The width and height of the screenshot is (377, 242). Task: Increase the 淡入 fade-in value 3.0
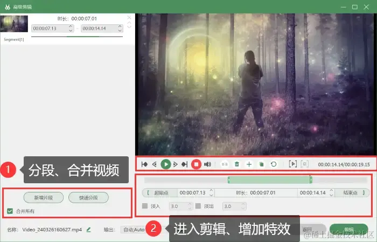(190, 204)
